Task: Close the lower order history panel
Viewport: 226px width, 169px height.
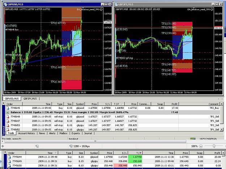Action: click(5, 152)
